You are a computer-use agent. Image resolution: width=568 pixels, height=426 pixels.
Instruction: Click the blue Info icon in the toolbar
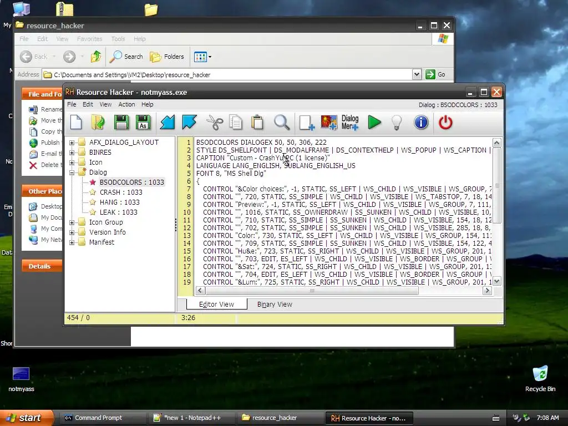(421, 123)
